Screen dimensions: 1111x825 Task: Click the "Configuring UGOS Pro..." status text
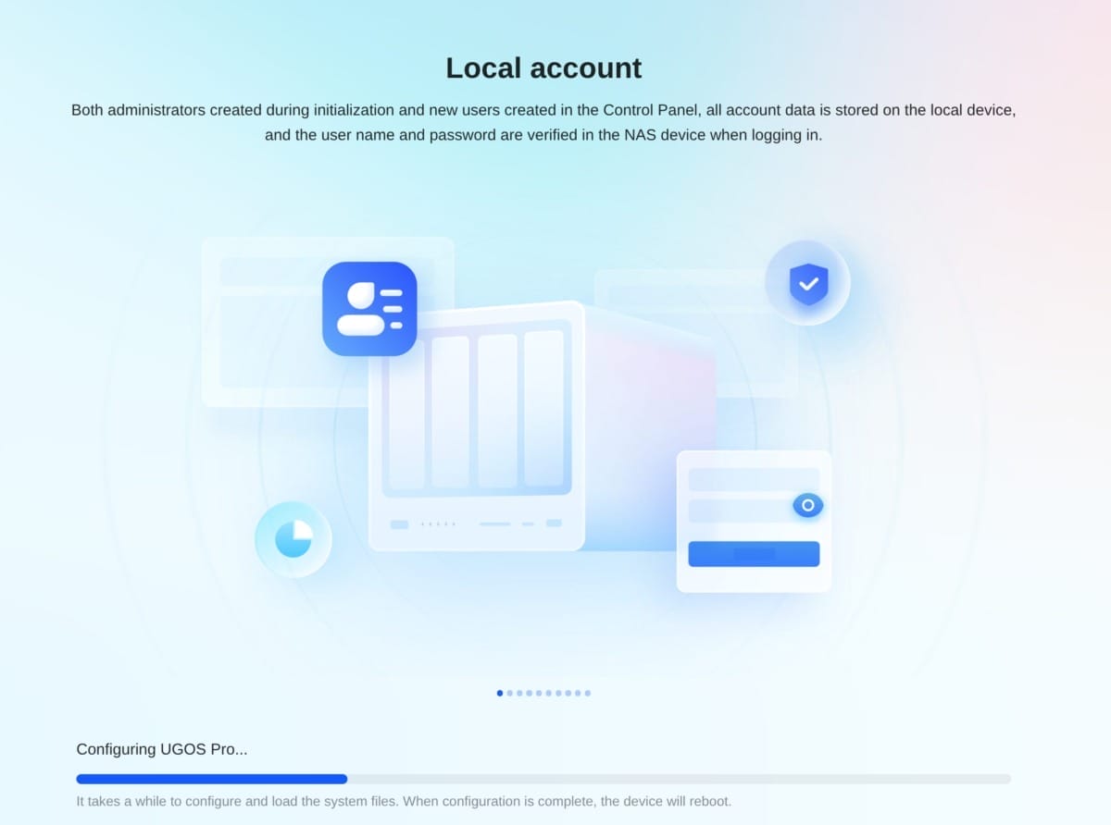[162, 749]
